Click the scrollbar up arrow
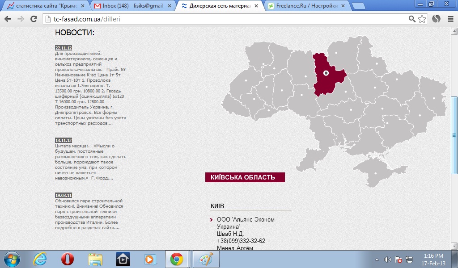 454,31
